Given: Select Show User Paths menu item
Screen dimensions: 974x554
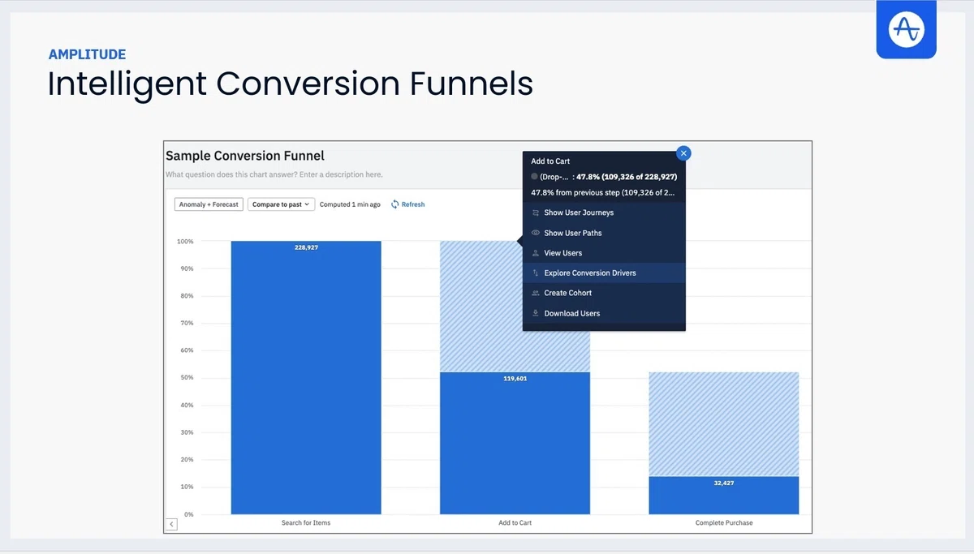Looking at the screenshot, I should click(x=604, y=233).
